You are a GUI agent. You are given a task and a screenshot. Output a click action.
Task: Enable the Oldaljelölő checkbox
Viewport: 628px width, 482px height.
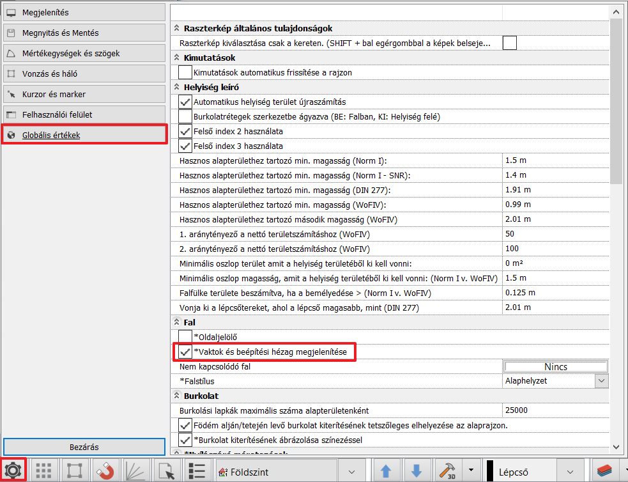click(185, 336)
